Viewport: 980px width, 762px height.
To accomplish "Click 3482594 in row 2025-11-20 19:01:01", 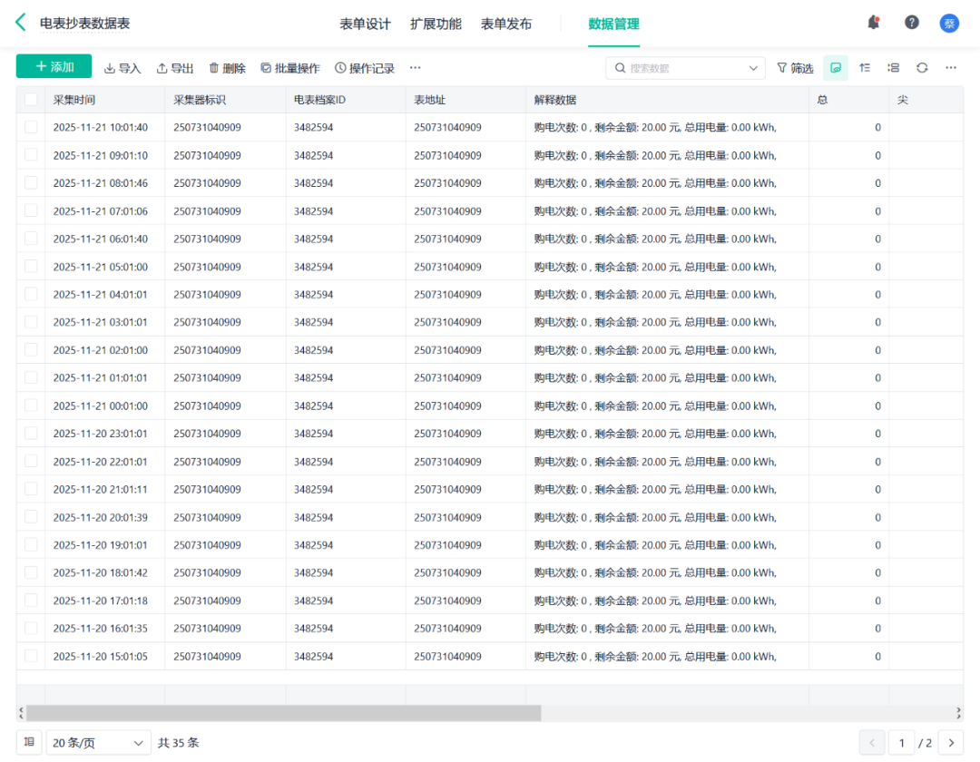I will (x=314, y=545).
